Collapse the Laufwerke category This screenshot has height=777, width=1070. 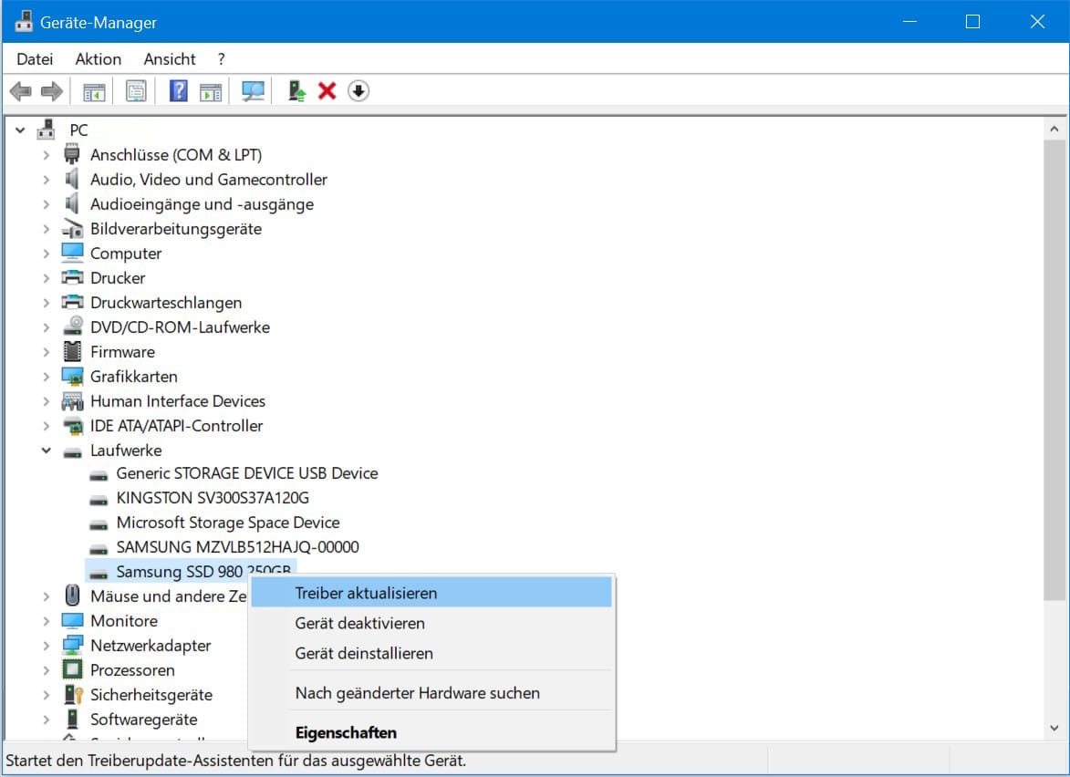[x=46, y=451]
